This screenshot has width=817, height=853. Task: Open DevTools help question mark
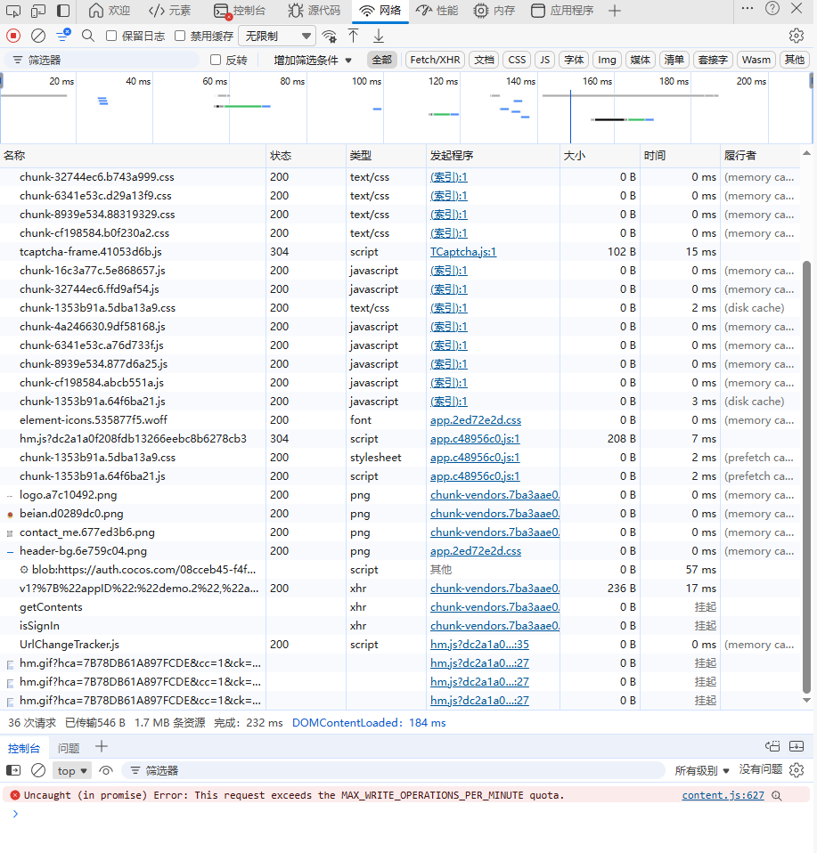click(x=772, y=8)
